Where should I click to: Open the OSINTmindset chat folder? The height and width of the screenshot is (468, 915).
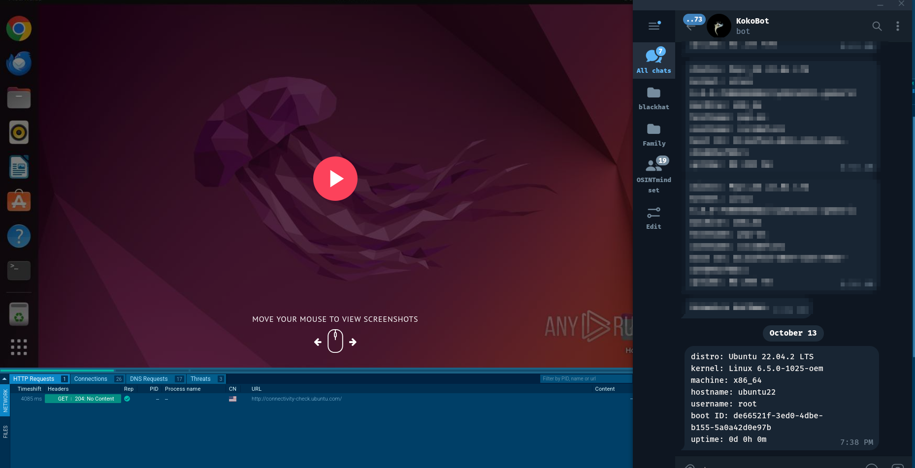click(654, 174)
